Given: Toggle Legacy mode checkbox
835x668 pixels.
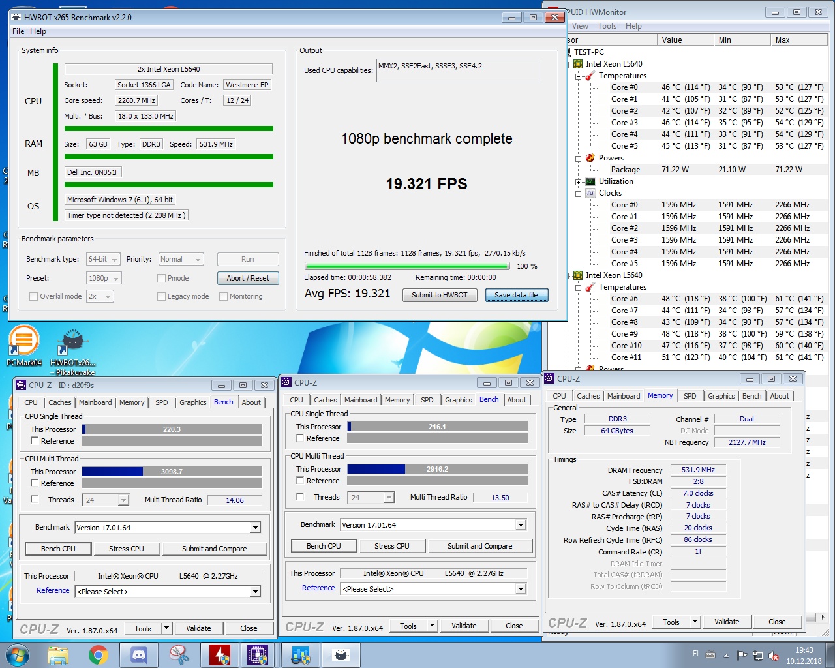Looking at the screenshot, I should coord(161,296).
